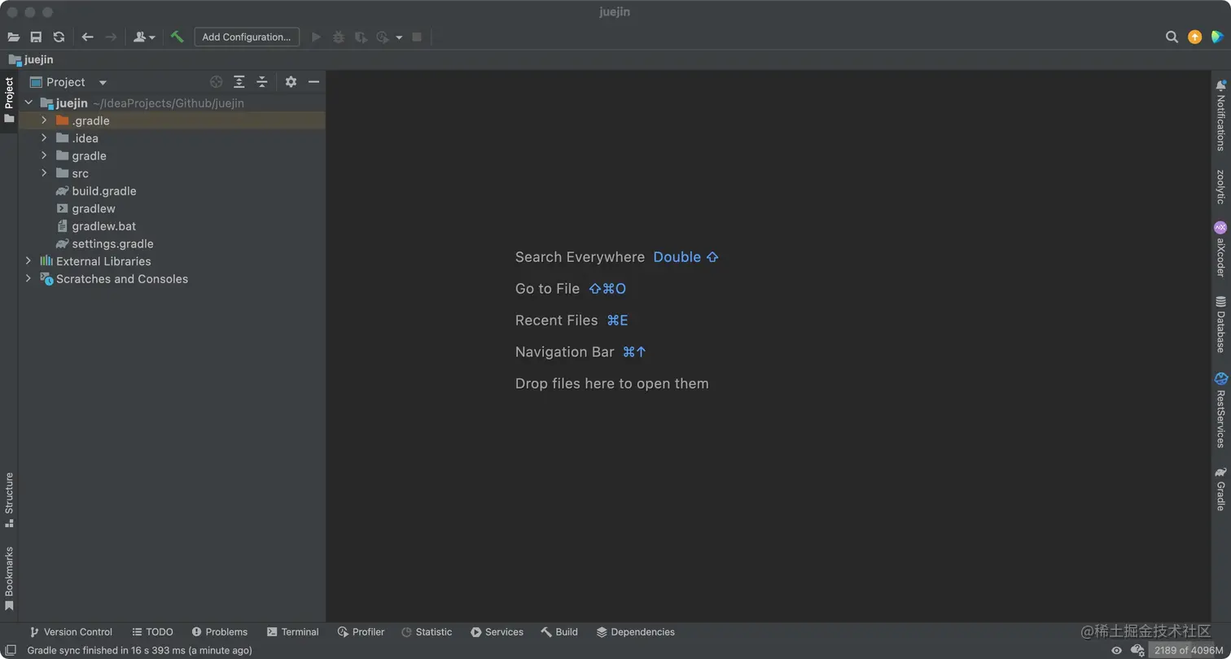The height and width of the screenshot is (659, 1231).
Task: Click the Search Everywhere hint text
Action: click(x=580, y=257)
